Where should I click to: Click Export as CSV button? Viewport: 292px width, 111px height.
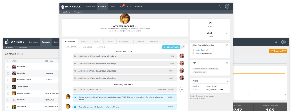click(x=278, y=51)
